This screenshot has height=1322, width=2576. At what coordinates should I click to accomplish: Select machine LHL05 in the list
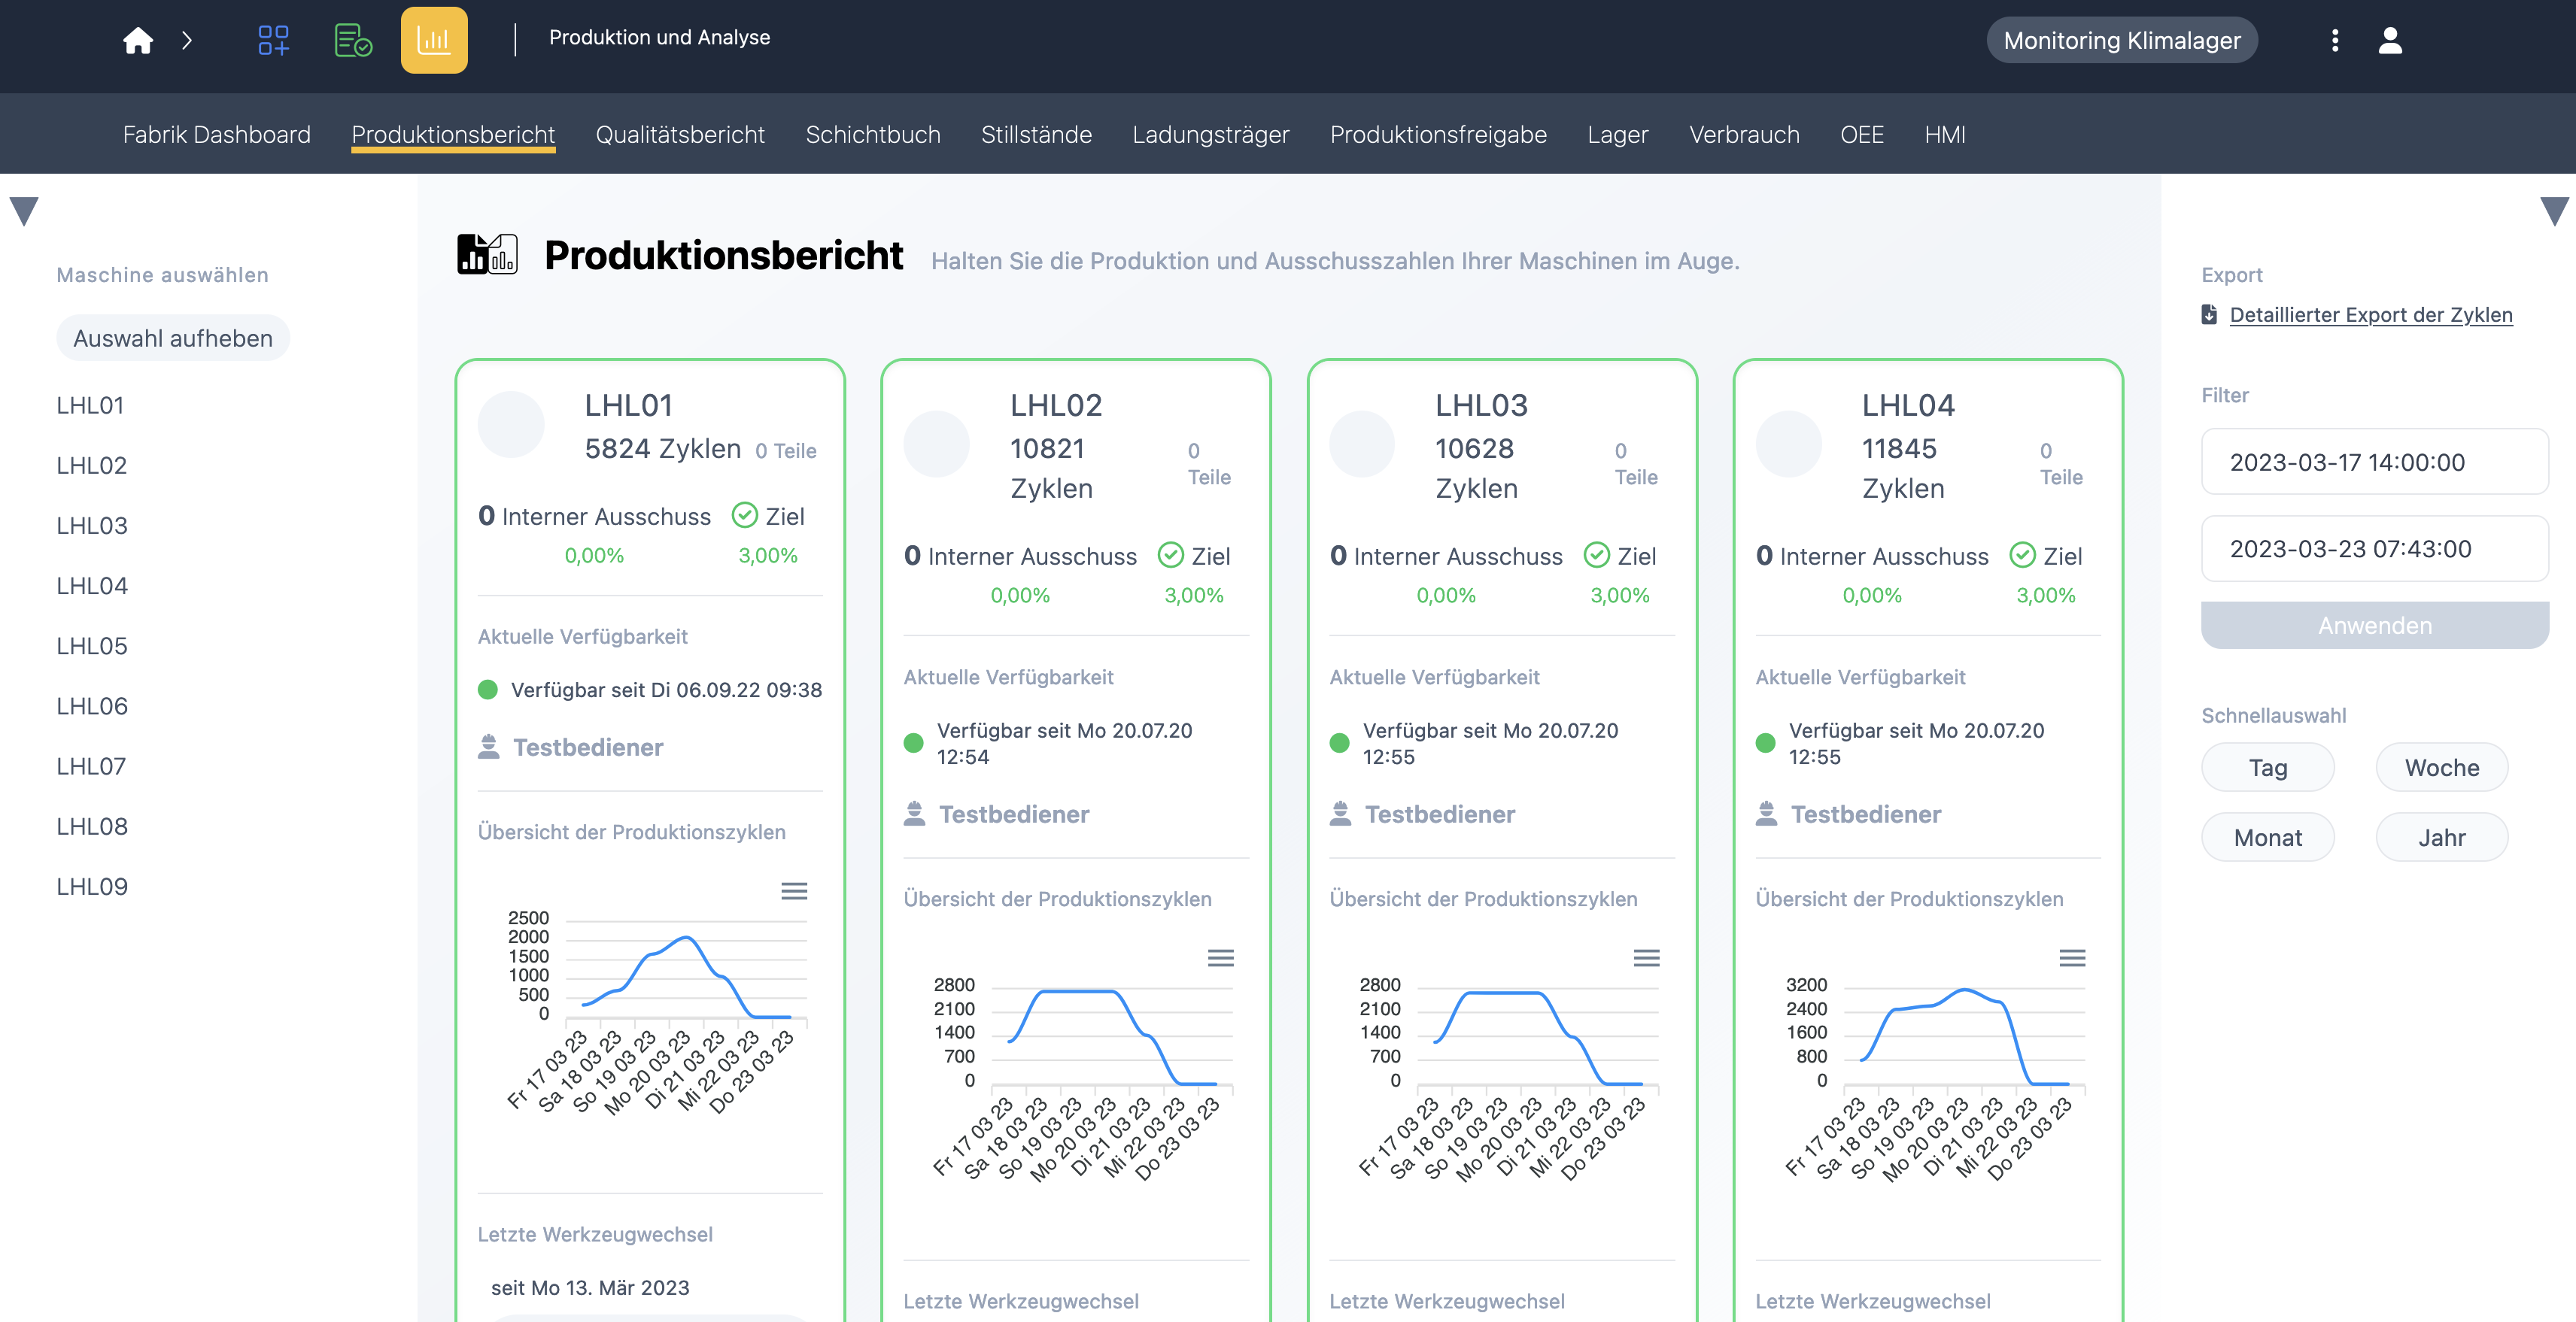click(x=92, y=645)
